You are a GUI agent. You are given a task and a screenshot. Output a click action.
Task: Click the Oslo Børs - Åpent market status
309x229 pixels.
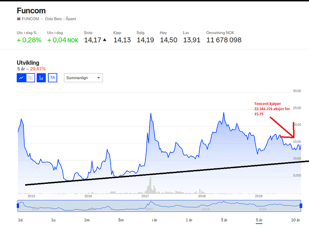60,19
